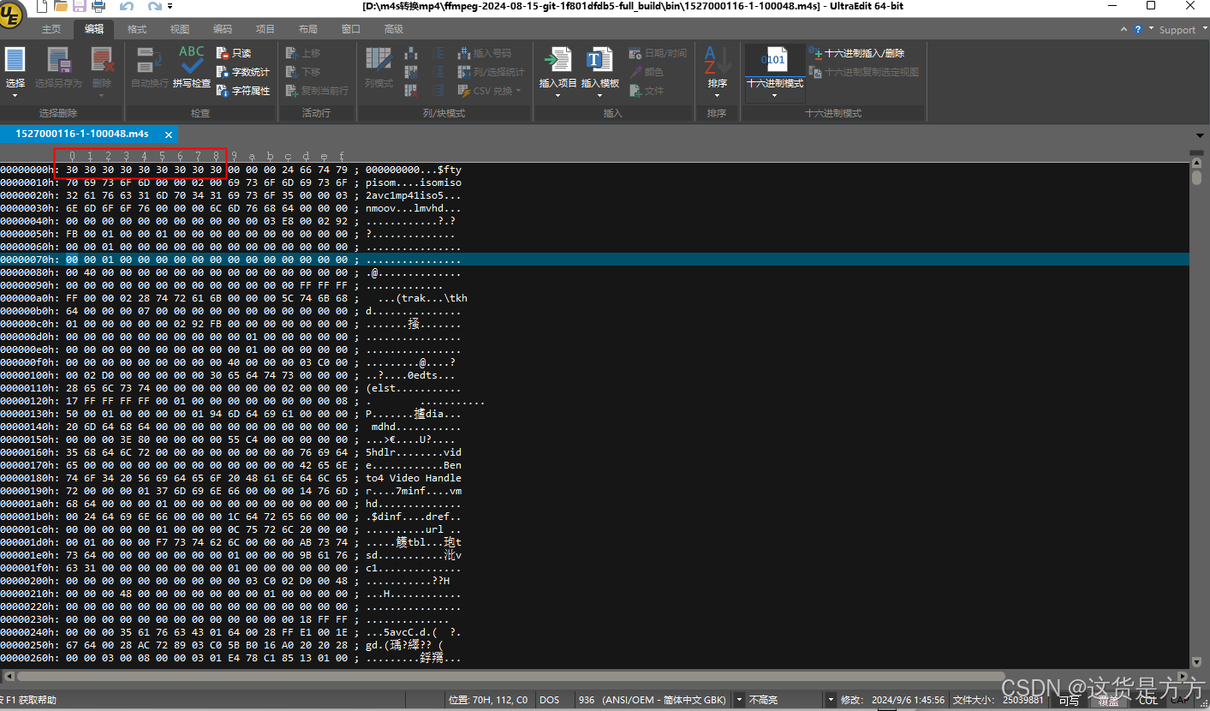Image resolution: width=1210 pixels, height=711 pixels.
Task: Click the DOS line-ending status item
Action: coord(549,700)
